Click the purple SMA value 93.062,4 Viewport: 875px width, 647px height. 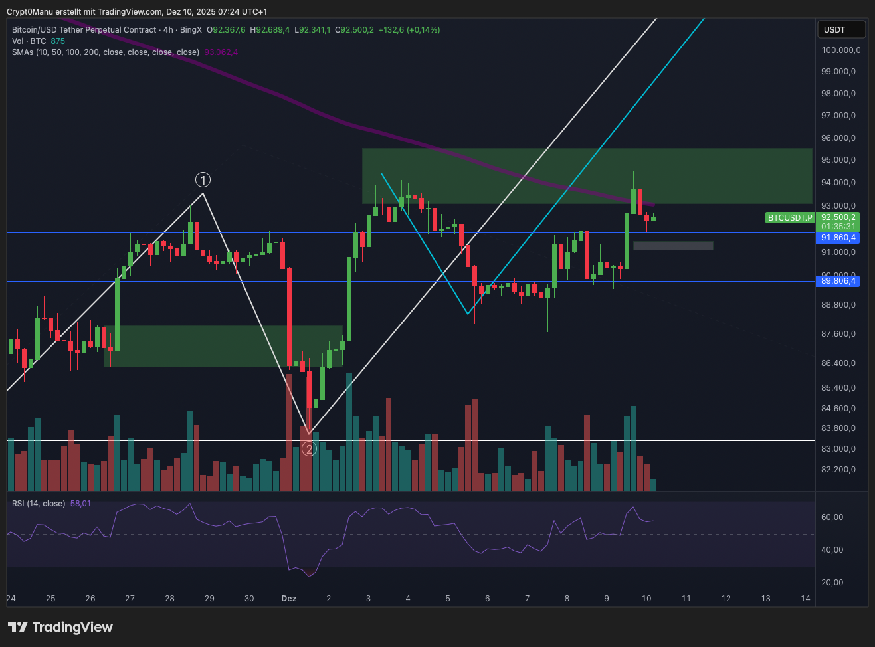(221, 52)
